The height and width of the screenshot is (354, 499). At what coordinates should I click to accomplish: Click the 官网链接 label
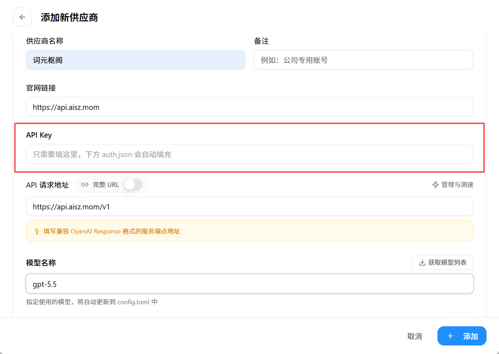pos(41,88)
